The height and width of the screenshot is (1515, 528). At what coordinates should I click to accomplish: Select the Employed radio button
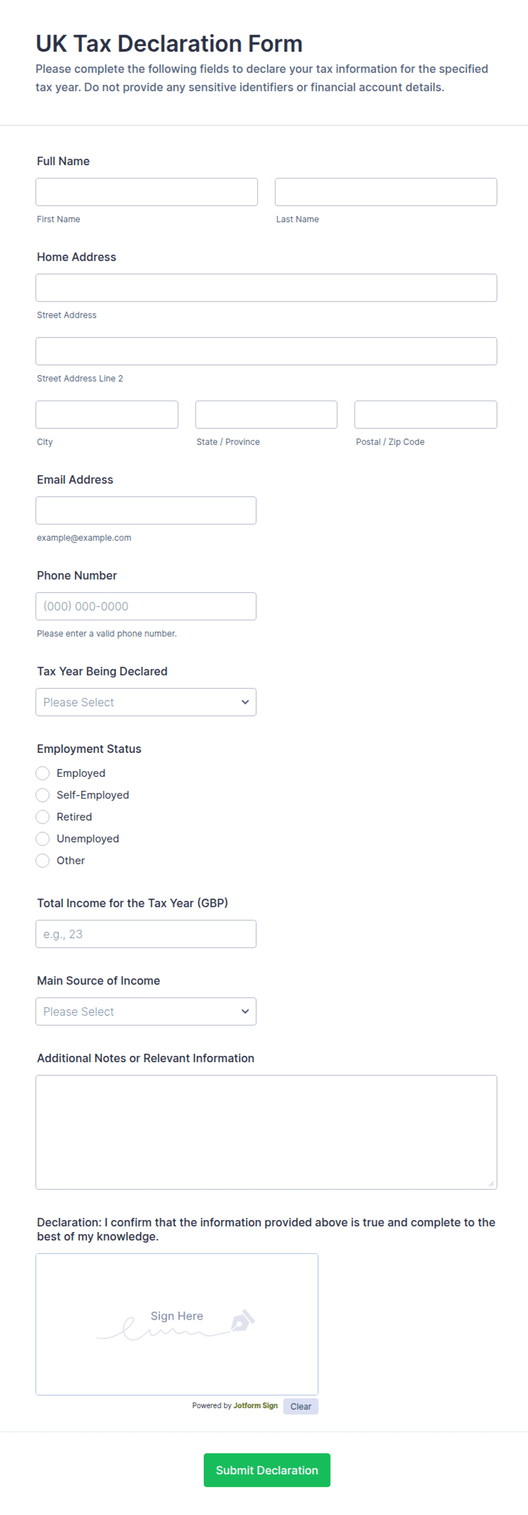pos(42,773)
